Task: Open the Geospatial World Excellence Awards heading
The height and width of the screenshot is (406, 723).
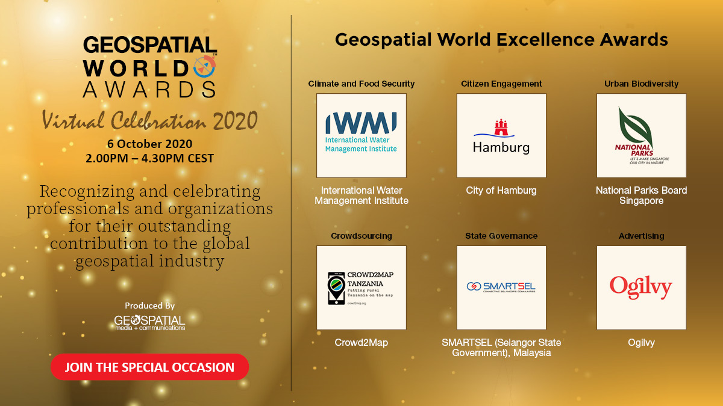Action: 502,39
